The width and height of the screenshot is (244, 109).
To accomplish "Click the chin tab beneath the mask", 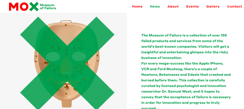I will 67,104.
